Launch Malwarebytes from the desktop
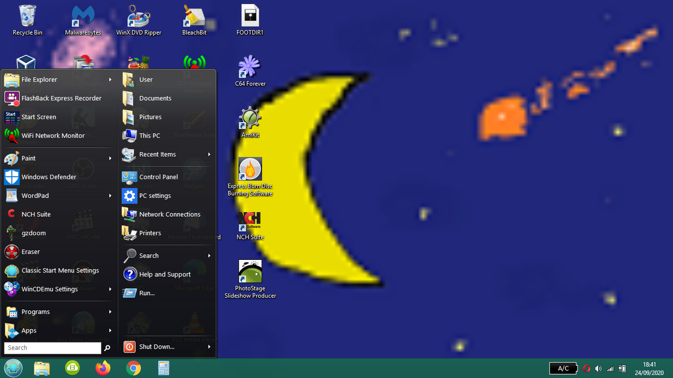The width and height of the screenshot is (673, 378). pyautogui.click(x=83, y=20)
